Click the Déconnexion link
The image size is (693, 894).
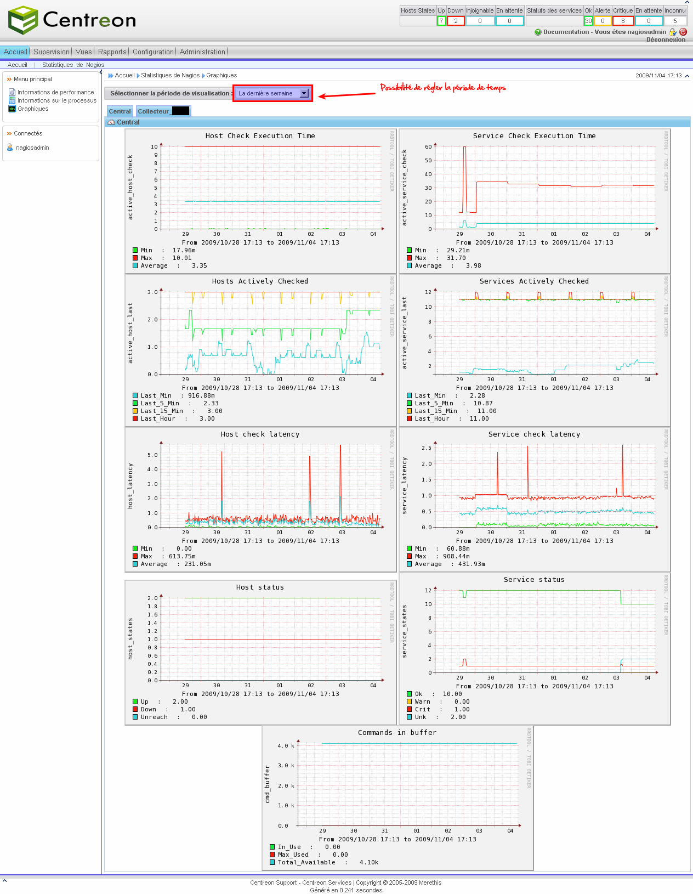click(666, 39)
